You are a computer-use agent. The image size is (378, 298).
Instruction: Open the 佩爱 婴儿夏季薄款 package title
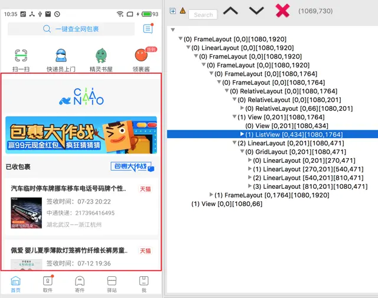[x=69, y=251]
